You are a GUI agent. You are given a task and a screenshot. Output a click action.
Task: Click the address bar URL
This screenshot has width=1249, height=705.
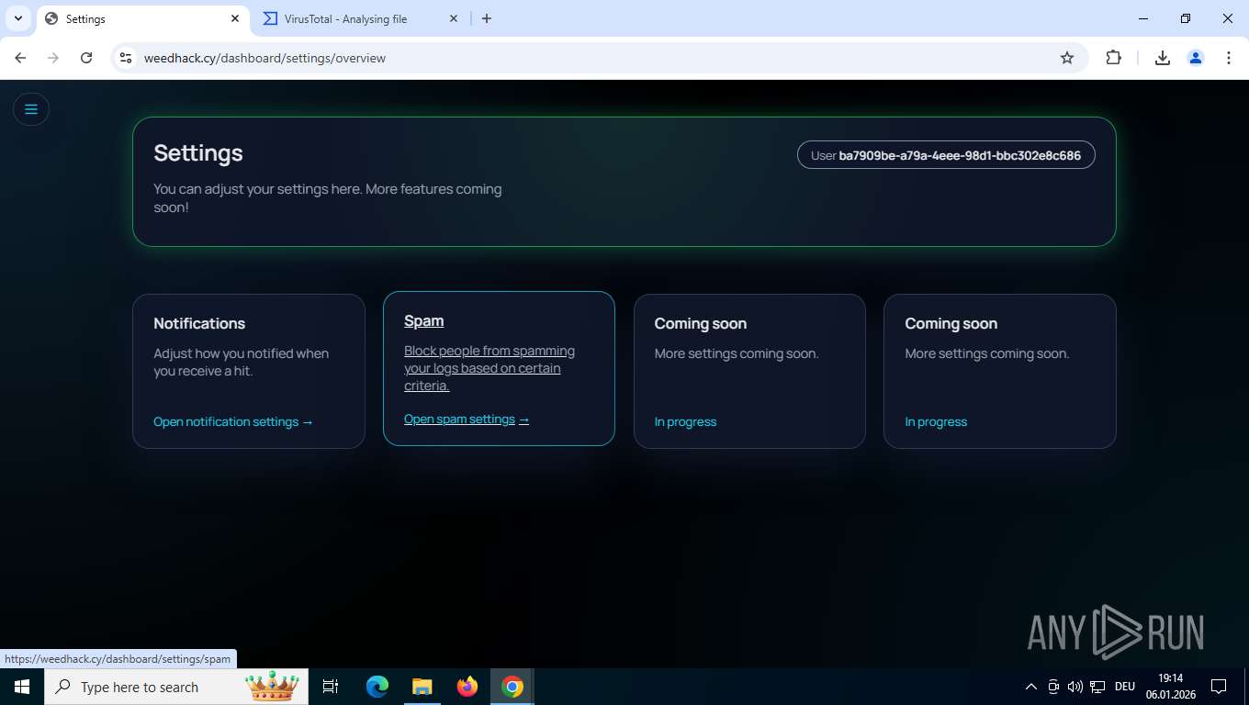point(264,58)
